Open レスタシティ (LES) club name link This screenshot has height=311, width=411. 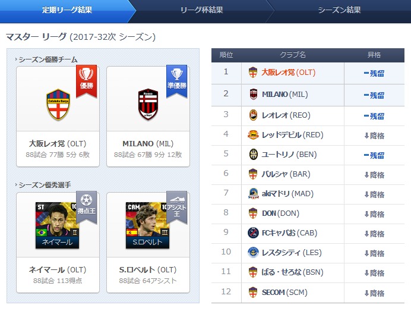(x=292, y=253)
